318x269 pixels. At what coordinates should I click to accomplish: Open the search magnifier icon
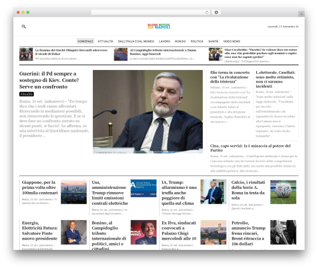24,27
